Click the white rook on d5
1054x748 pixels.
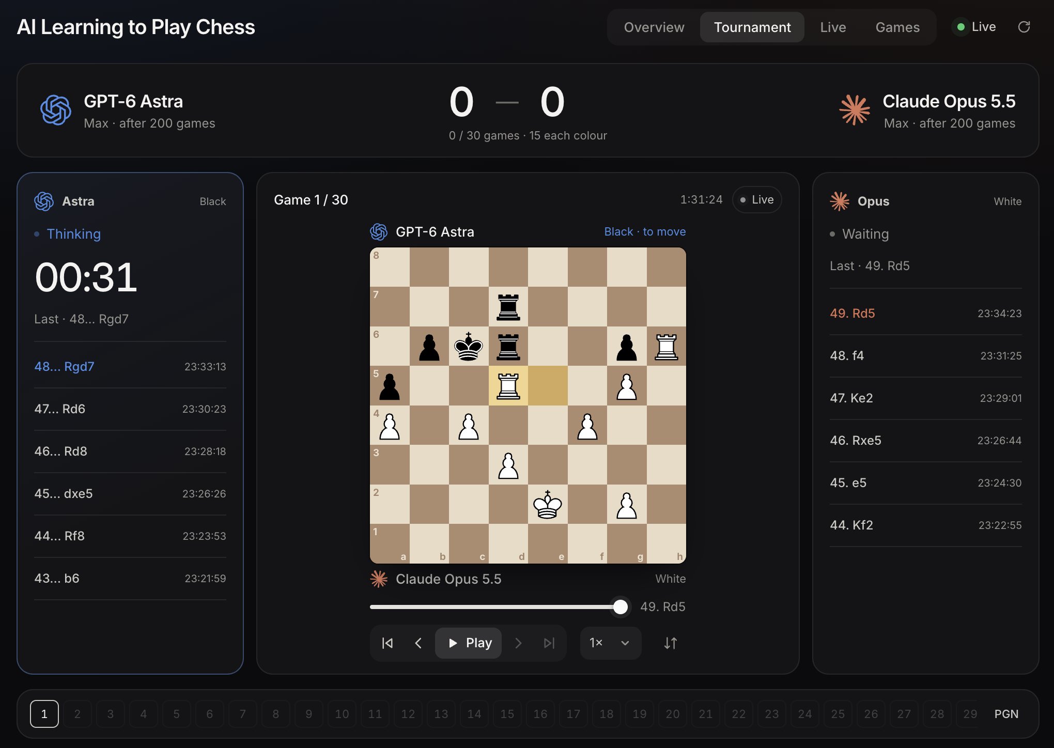(508, 386)
